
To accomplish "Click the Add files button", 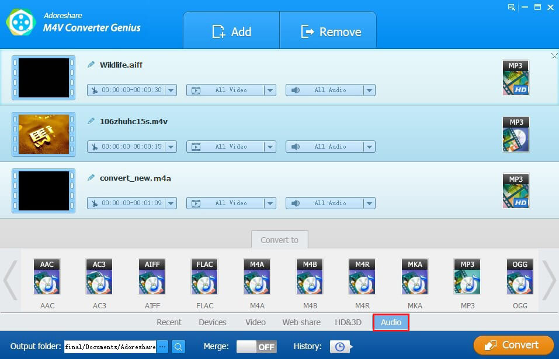I will click(232, 31).
